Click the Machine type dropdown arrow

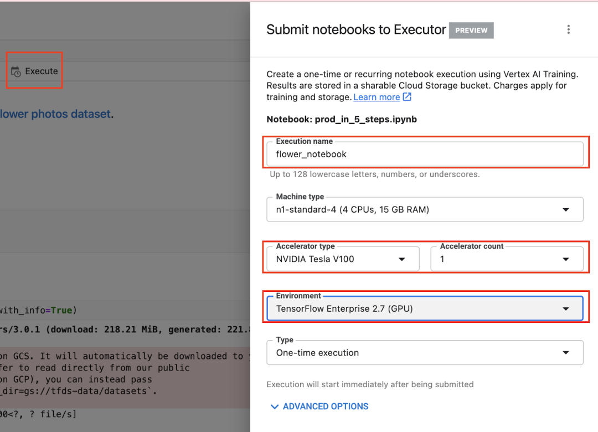point(566,210)
